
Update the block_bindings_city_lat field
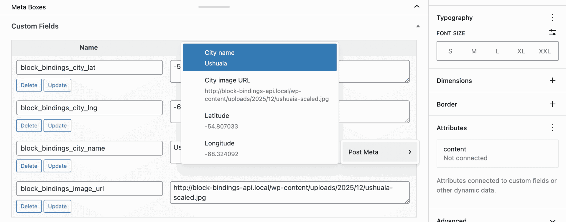57,85
